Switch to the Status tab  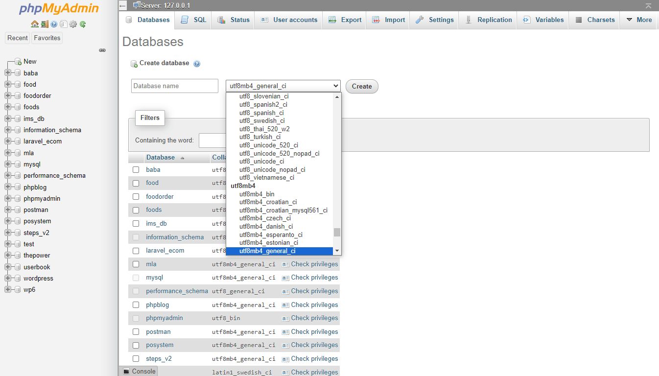pyautogui.click(x=234, y=20)
